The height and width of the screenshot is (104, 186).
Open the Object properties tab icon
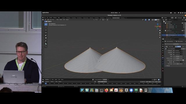(163, 55)
